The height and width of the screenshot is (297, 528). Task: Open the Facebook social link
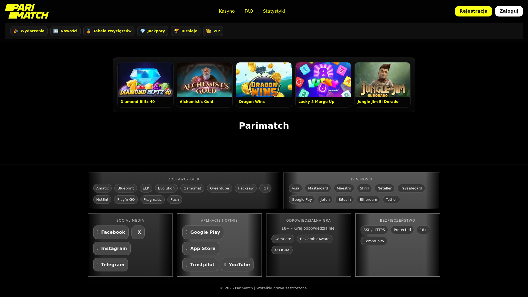pyautogui.click(x=111, y=232)
